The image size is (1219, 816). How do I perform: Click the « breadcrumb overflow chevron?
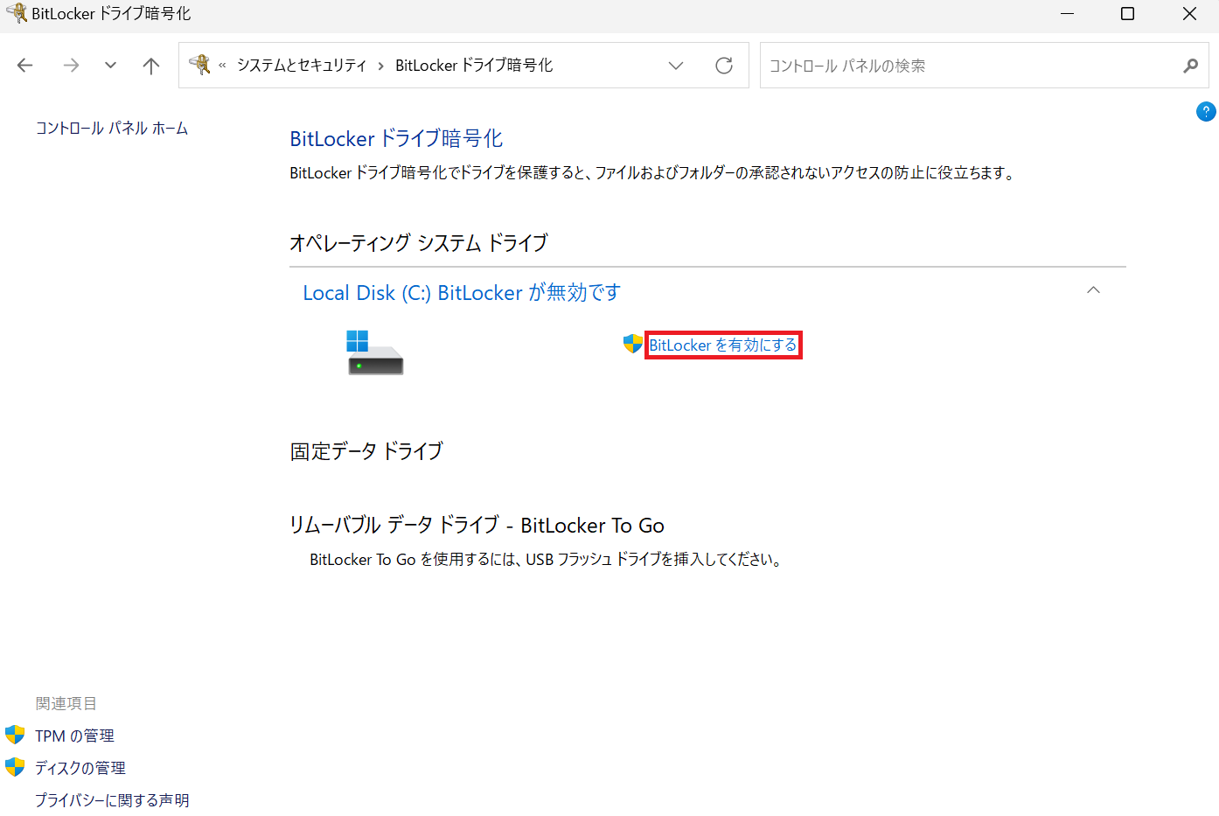(x=223, y=66)
